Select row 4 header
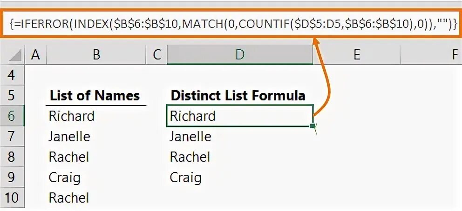 coord(12,75)
